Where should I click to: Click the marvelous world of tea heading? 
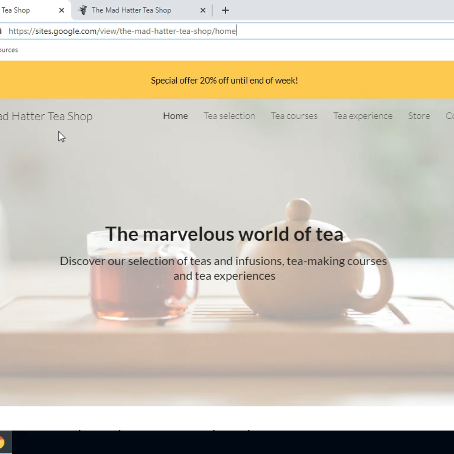[x=224, y=234]
